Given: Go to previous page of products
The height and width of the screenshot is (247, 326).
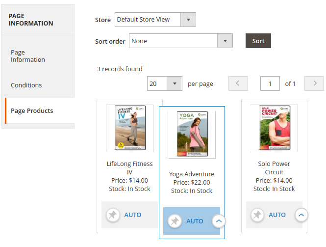Looking at the screenshot, I should (x=238, y=83).
